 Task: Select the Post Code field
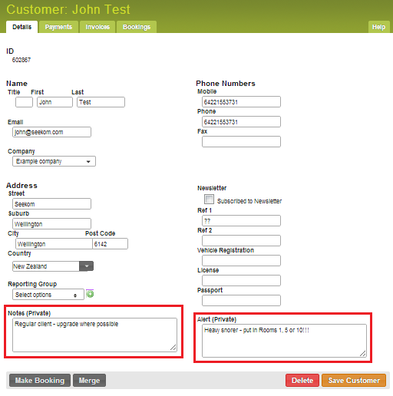(x=110, y=244)
